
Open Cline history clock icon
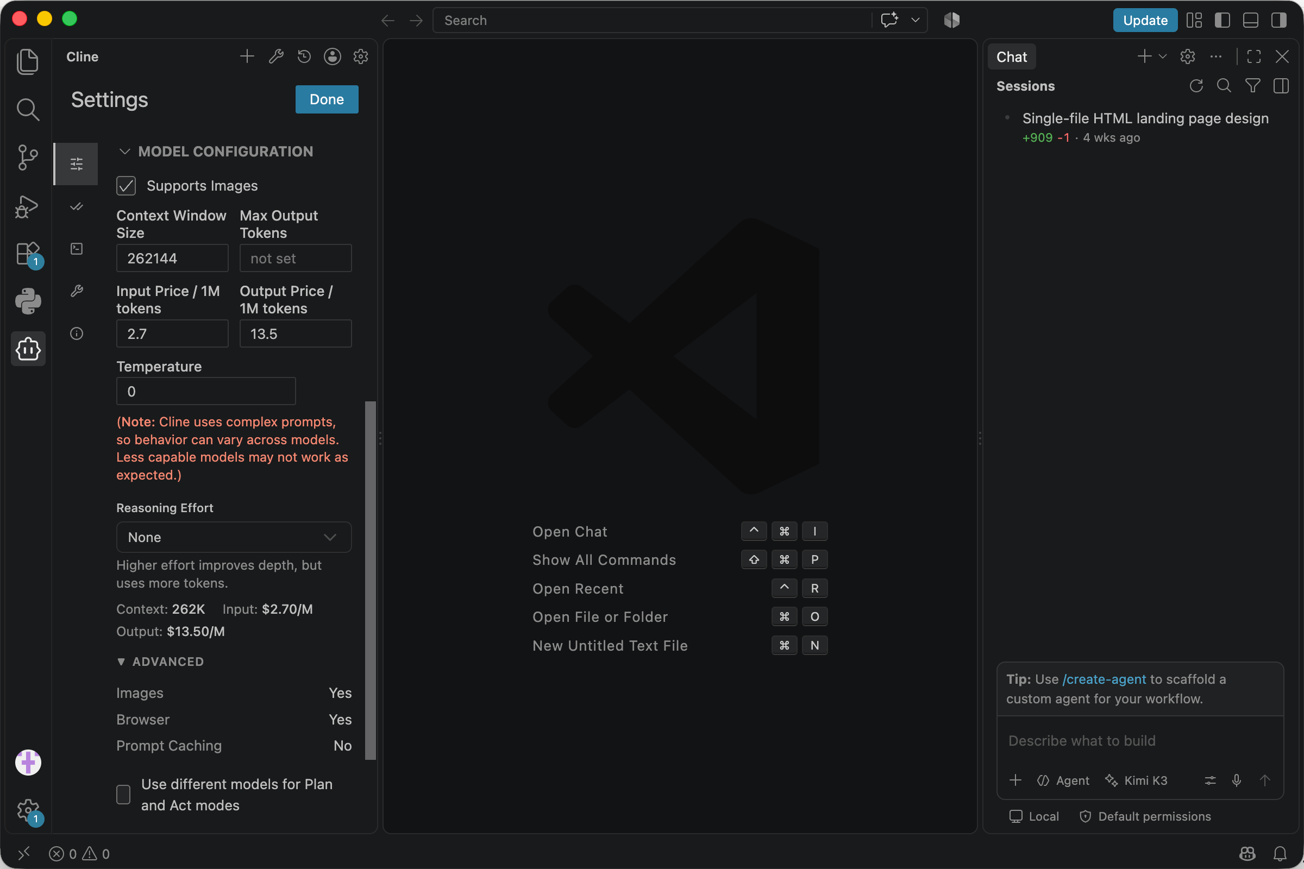(x=304, y=56)
